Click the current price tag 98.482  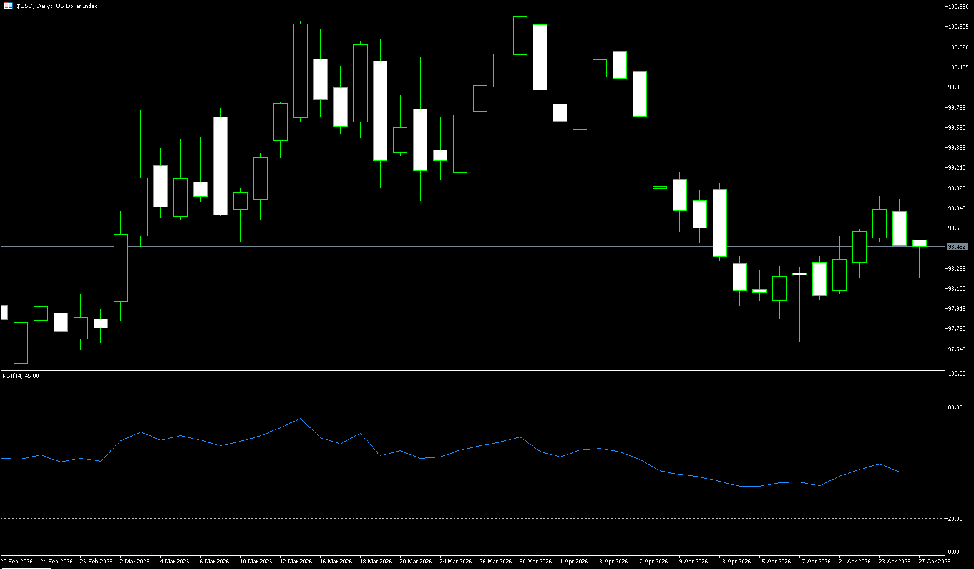(x=957, y=247)
